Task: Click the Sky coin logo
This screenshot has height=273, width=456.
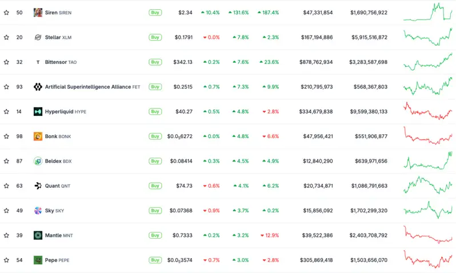Action: [x=38, y=211]
